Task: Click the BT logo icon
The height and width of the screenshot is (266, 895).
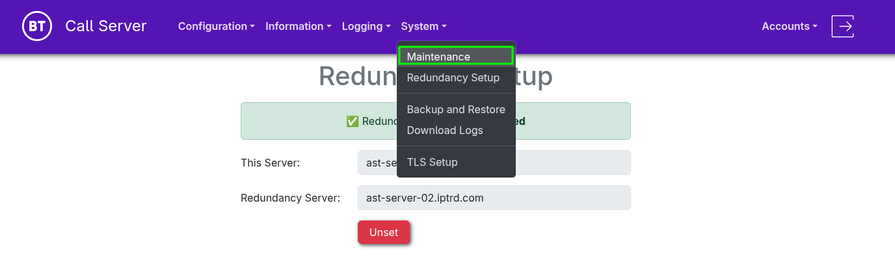Action: [x=37, y=26]
